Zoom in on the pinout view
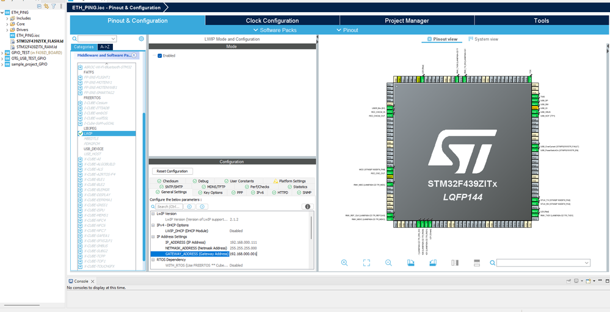The image size is (610, 312). click(344, 263)
